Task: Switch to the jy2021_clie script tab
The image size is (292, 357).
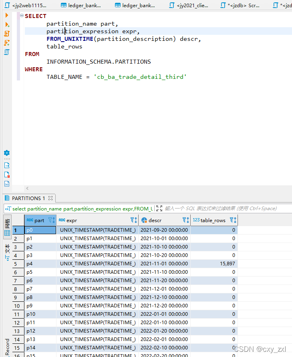Action: 189,5
